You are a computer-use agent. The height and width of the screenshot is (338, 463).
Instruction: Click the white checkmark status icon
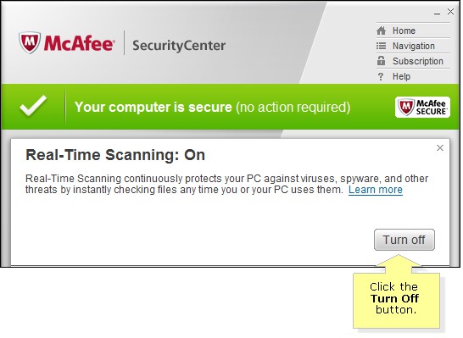click(x=33, y=106)
